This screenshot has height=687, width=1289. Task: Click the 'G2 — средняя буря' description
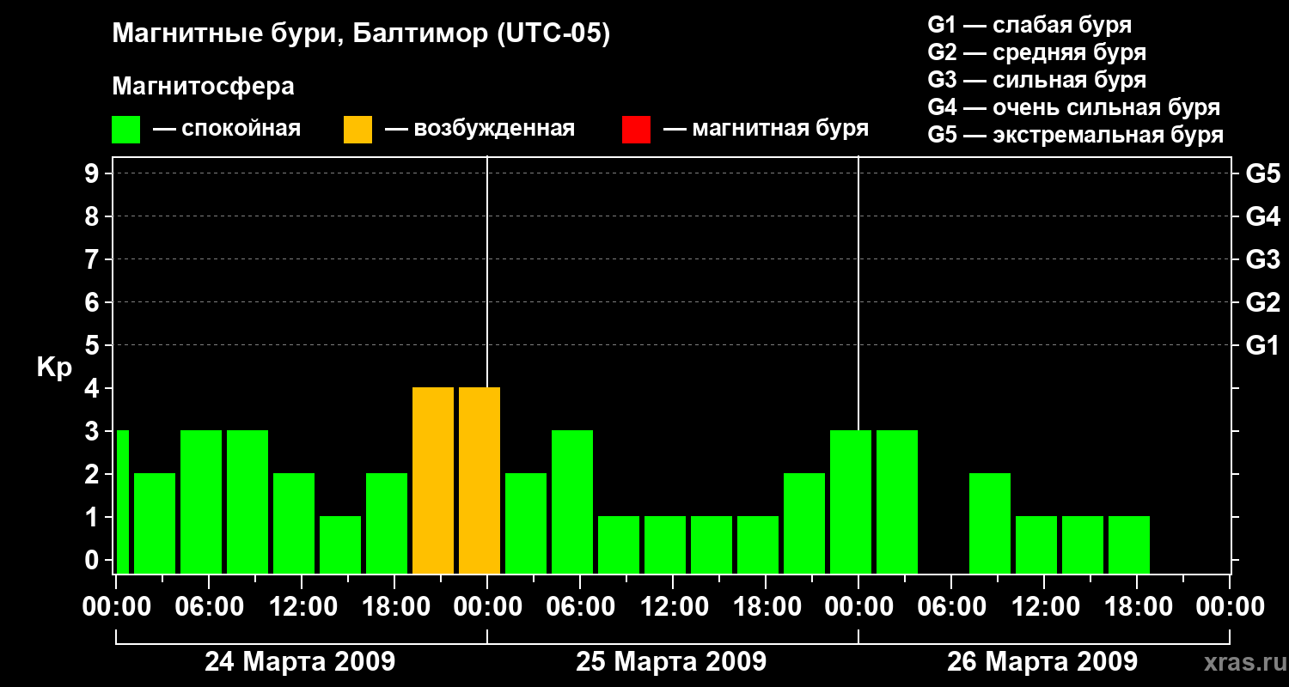click(x=1036, y=52)
